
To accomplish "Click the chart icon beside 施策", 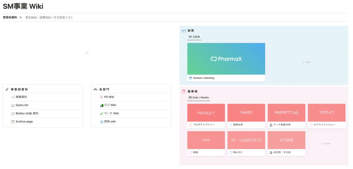I will click(x=184, y=31).
